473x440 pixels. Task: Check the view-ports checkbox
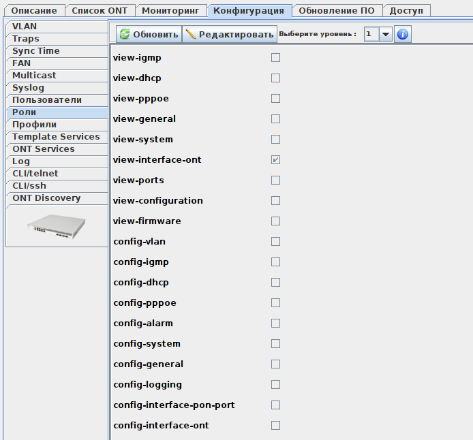(x=275, y=180)
